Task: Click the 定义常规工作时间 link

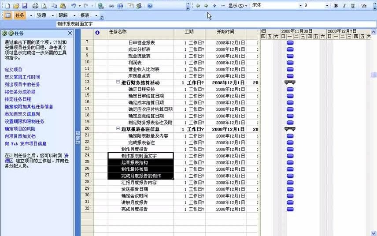Action: pos(22,77)
